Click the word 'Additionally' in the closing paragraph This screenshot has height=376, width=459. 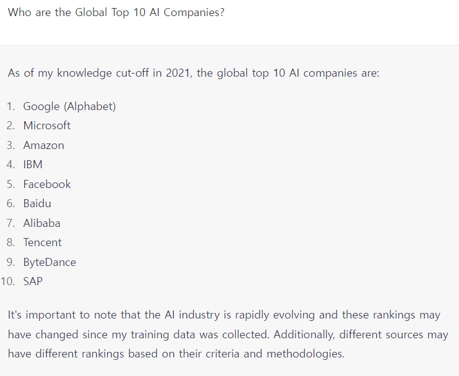coord(301,335)
